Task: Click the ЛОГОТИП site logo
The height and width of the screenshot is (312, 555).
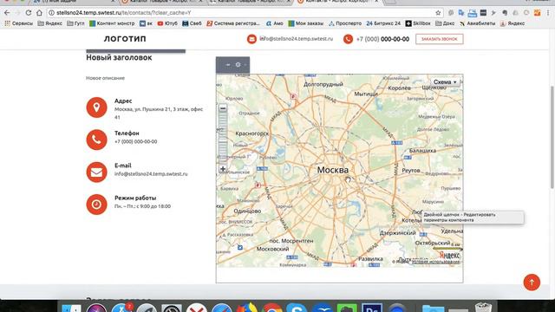Action: coord(125,39)
